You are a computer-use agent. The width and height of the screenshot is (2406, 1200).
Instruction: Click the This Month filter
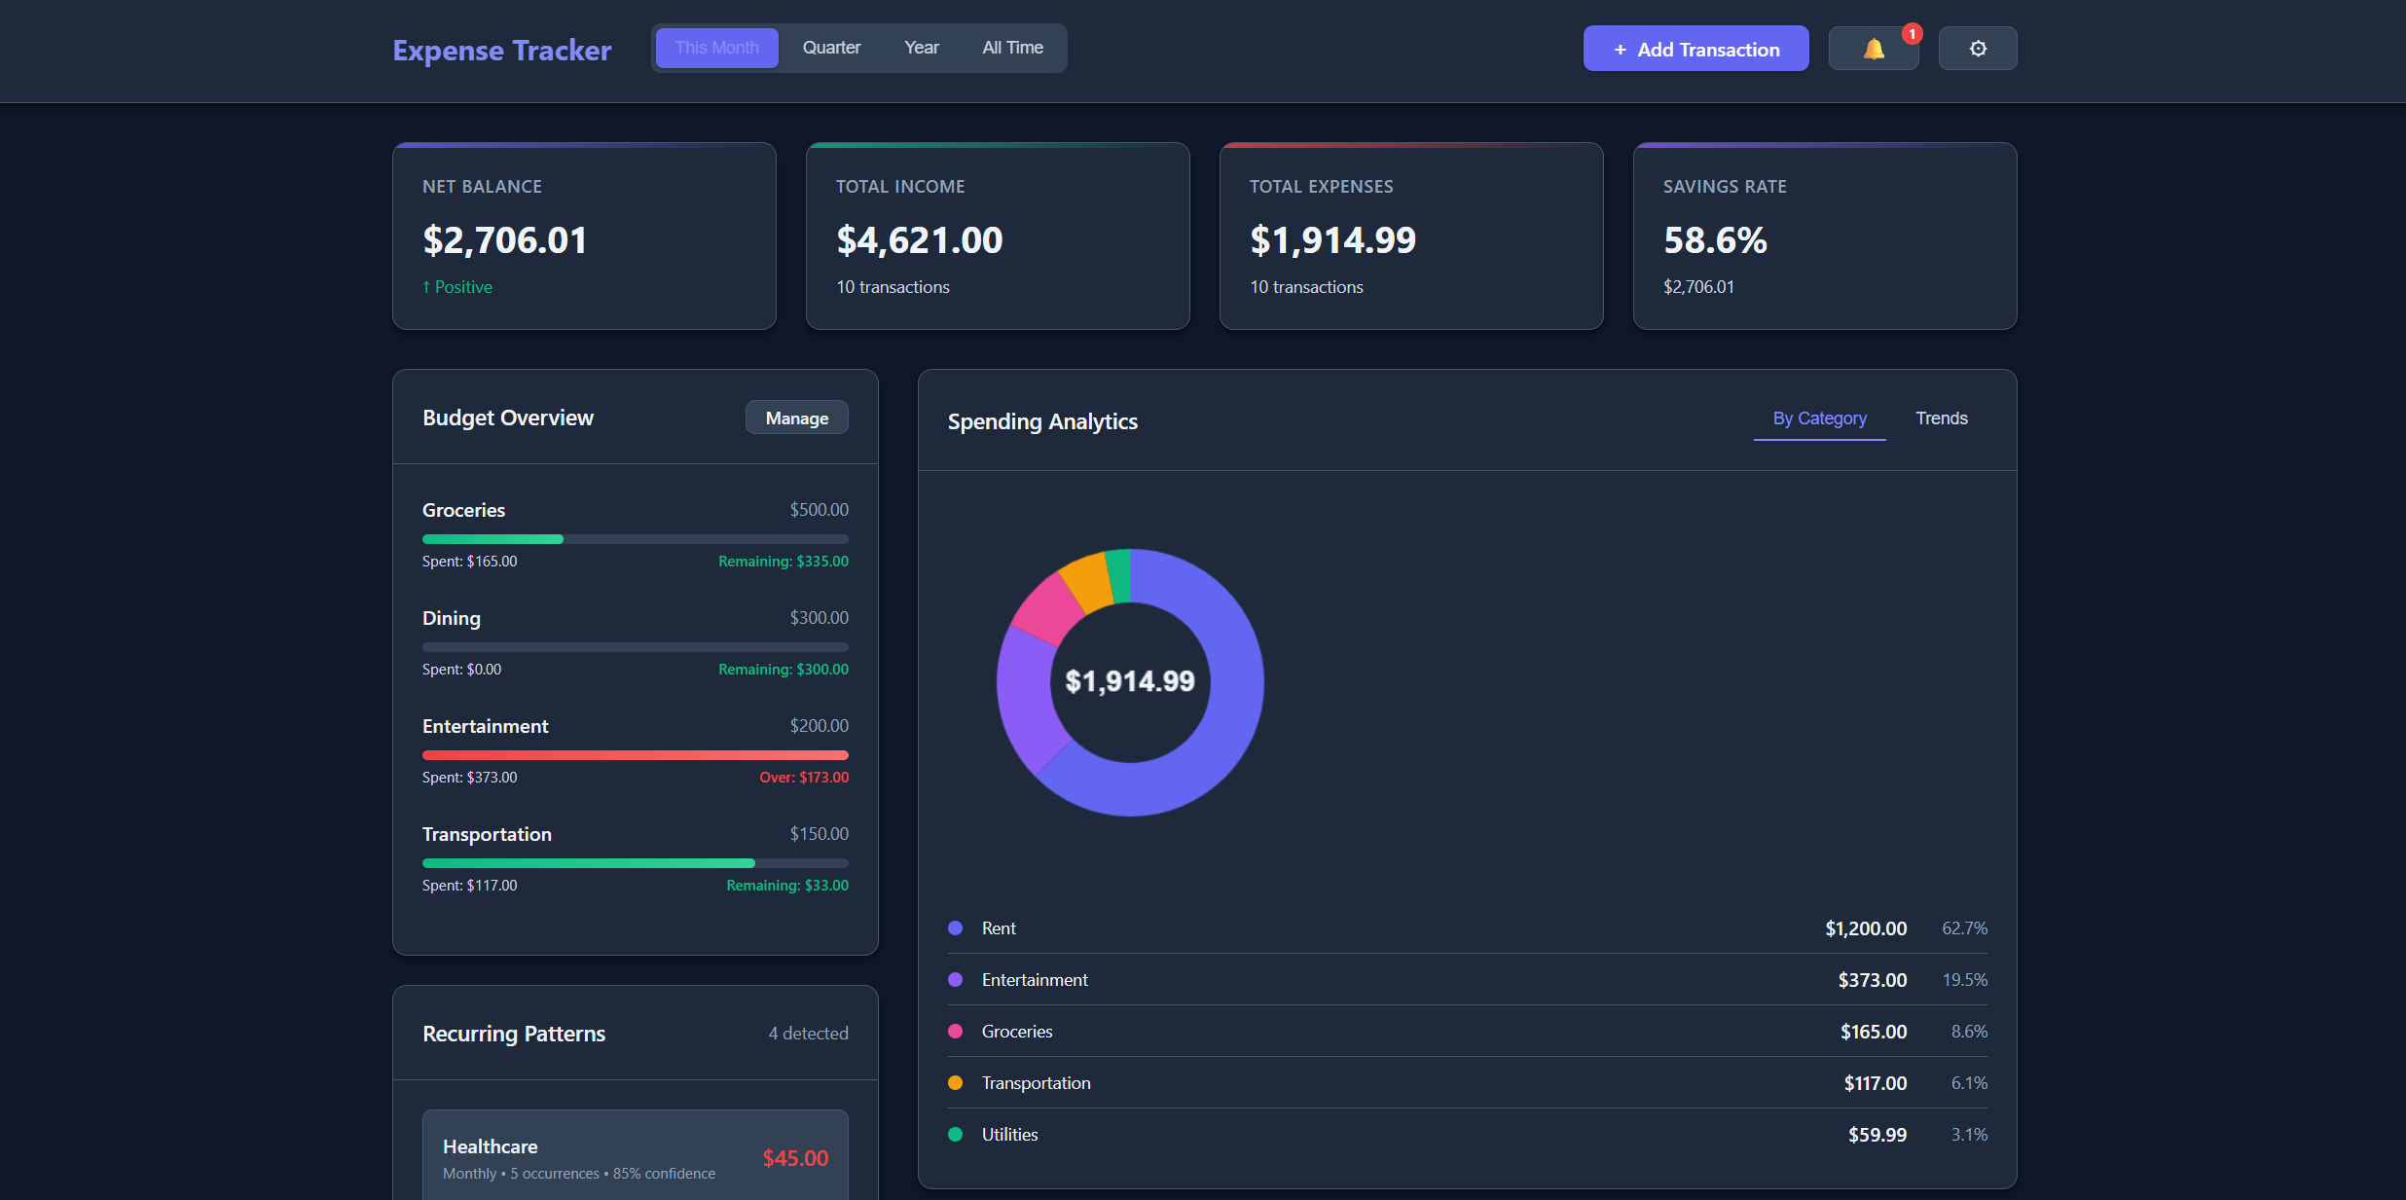coord(717,47)
